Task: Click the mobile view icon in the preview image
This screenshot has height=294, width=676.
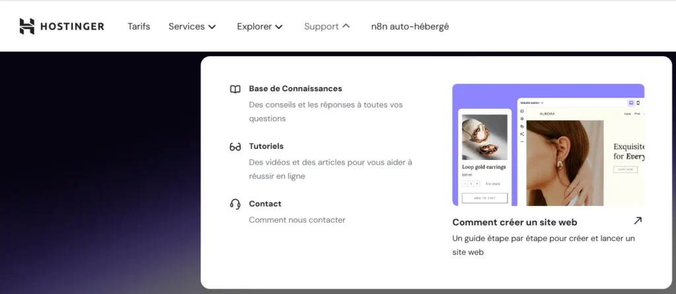Action: 638,103
